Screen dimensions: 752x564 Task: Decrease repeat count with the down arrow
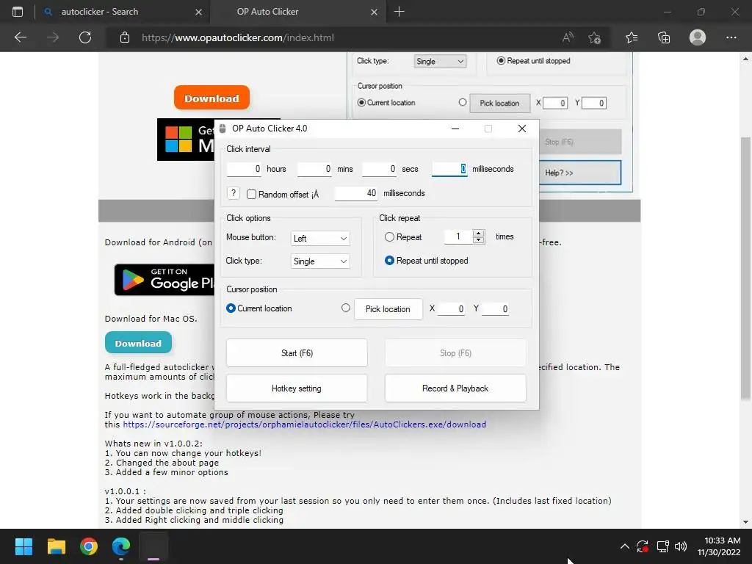(479, 240)
